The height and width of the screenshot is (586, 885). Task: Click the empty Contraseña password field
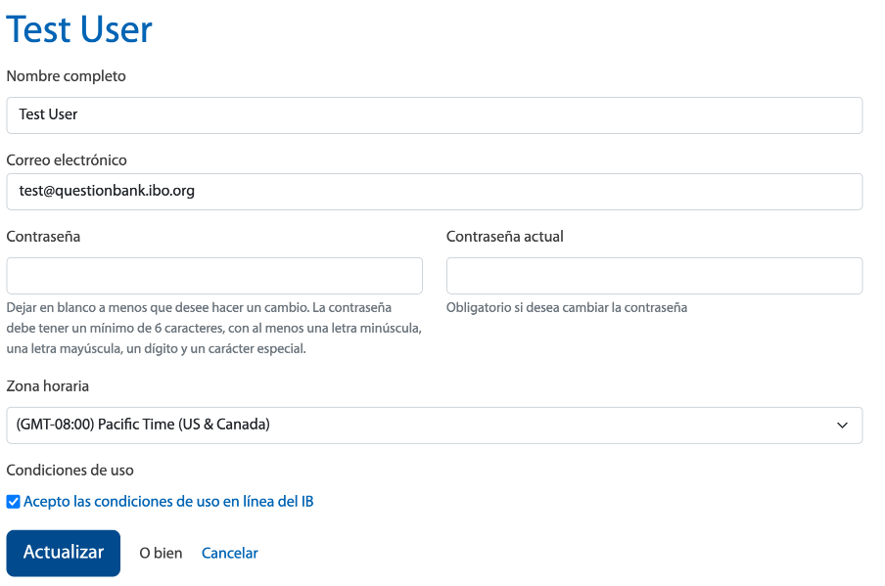214,276
